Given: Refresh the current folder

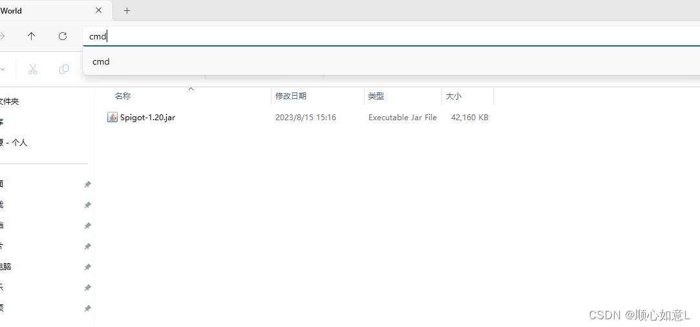Looking at the screenshot, I should [x=63, y=36].
